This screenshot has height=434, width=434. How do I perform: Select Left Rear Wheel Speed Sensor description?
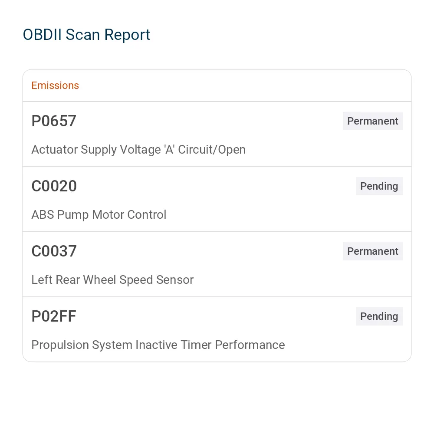coord(112,280)
